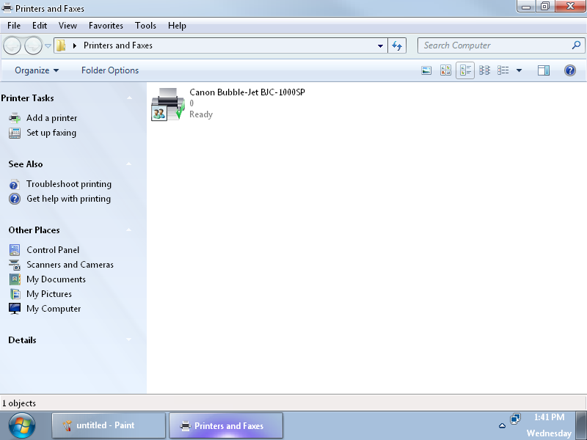Image resolution: width=587 pixels, height=440 pixels.
Task: Select the details list view button
Action: pos(503,70)
